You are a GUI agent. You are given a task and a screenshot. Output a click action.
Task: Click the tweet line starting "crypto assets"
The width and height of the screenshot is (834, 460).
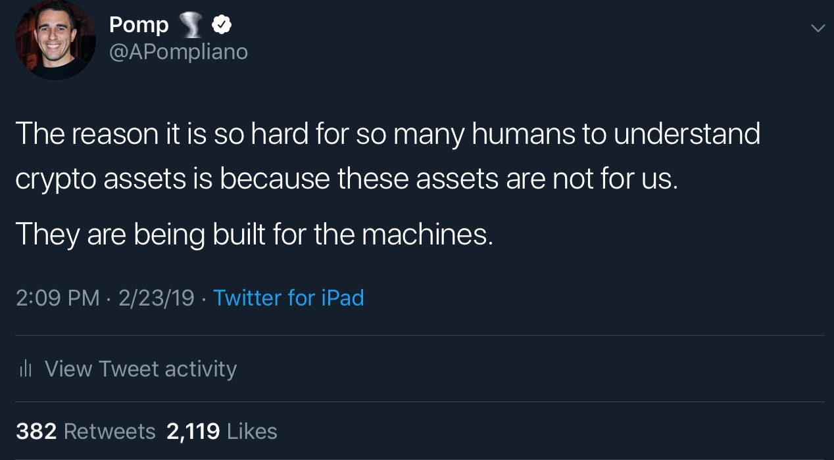click(x=346, y=179)
